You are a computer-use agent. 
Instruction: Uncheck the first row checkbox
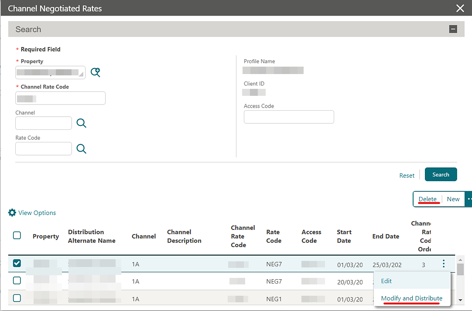click(17, 263)
